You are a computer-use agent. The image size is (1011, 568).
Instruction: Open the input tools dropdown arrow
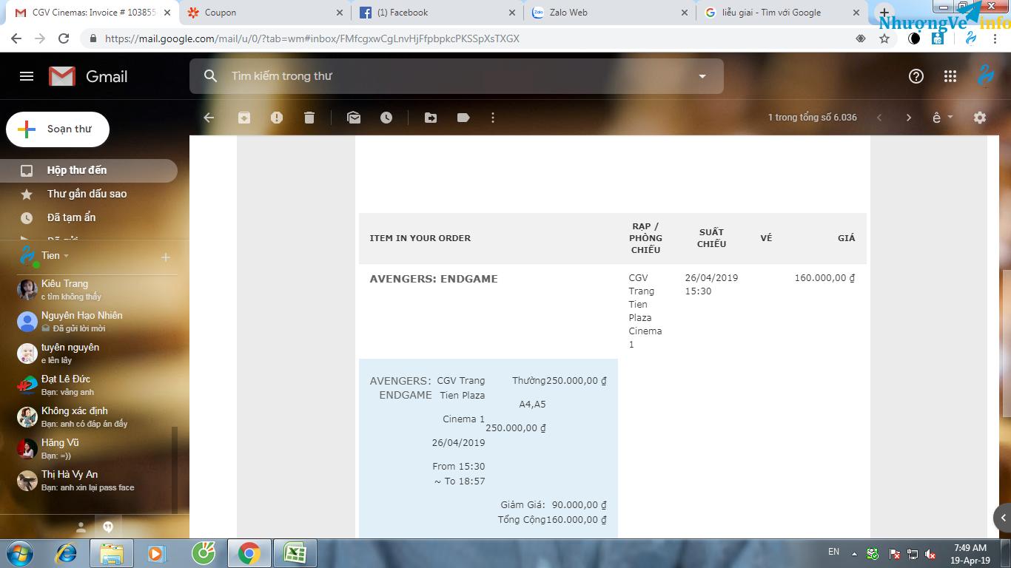pyautogui.click(x=950, y=118)
